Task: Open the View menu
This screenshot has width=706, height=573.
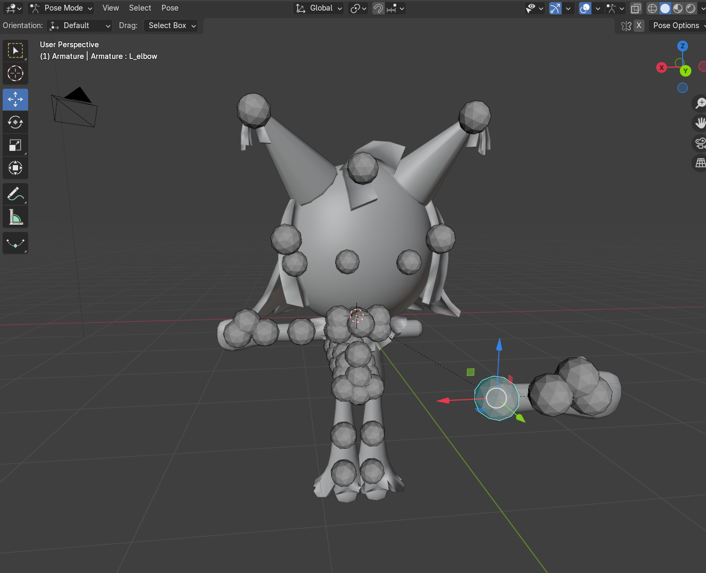Action: (110, 8)
